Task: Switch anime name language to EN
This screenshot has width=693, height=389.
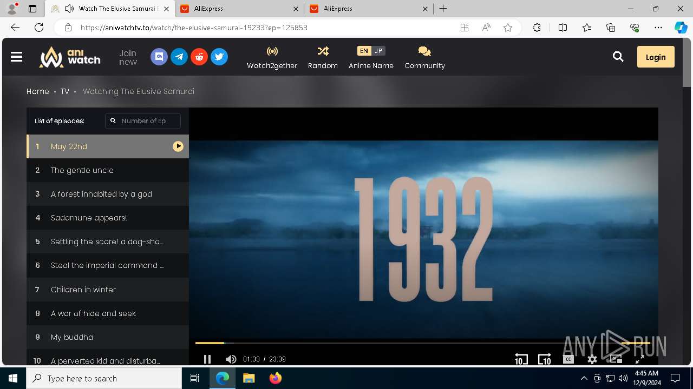Action: [x=364, y=51]
